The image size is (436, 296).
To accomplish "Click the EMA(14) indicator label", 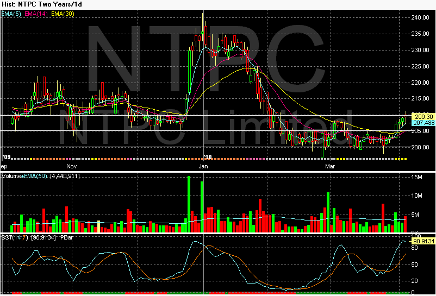I will [36, 14].
